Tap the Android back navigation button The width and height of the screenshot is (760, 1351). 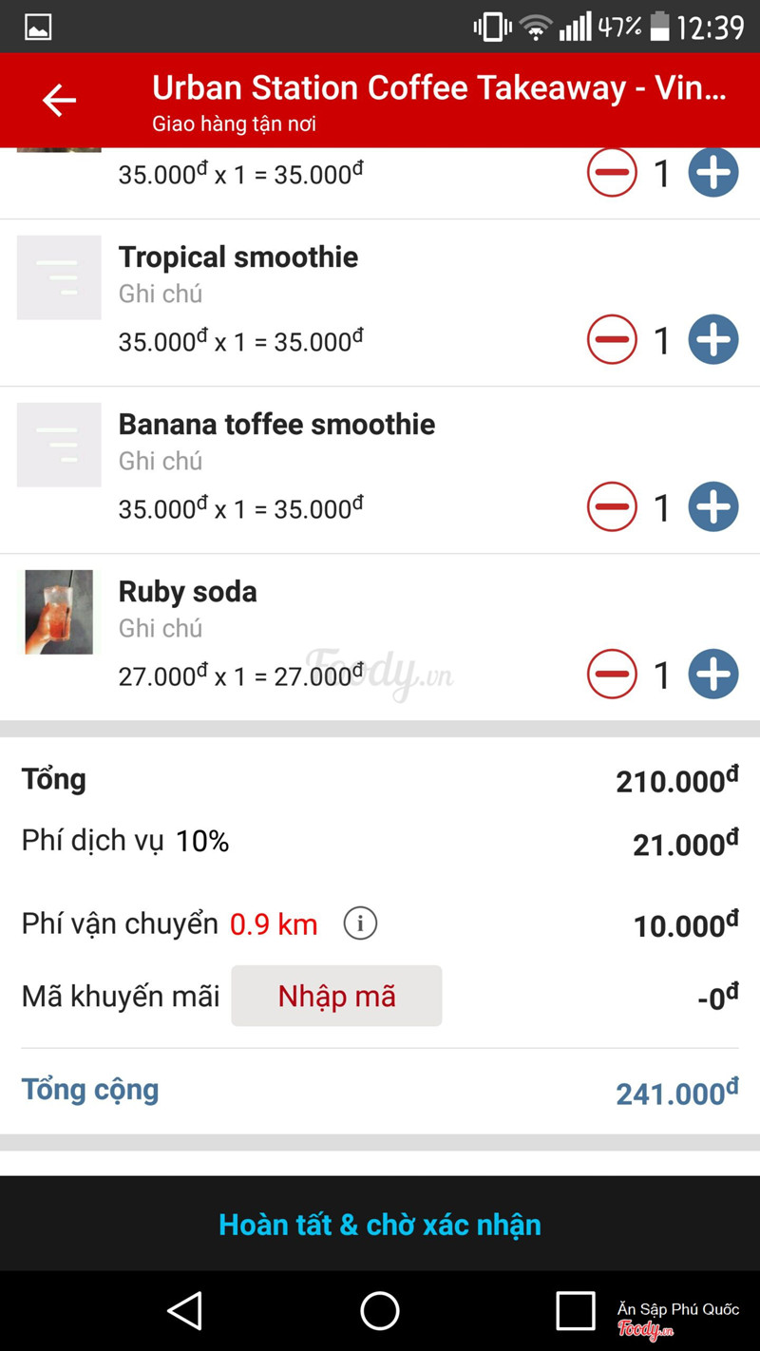(x=185, y=1311)
